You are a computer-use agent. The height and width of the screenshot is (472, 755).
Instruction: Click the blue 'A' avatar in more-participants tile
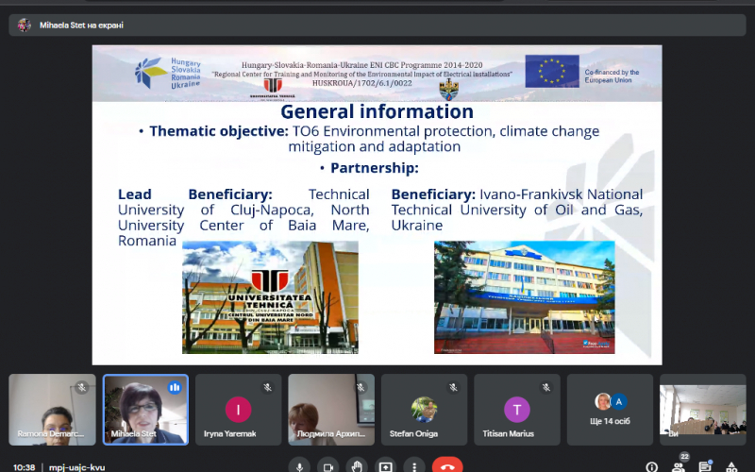(x=619, y=402)
